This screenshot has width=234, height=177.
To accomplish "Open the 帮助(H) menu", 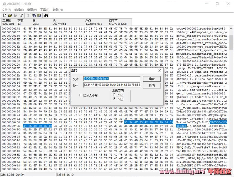I will coord(58,10).
